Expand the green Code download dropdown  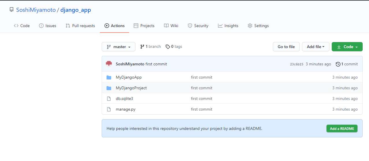347,47
